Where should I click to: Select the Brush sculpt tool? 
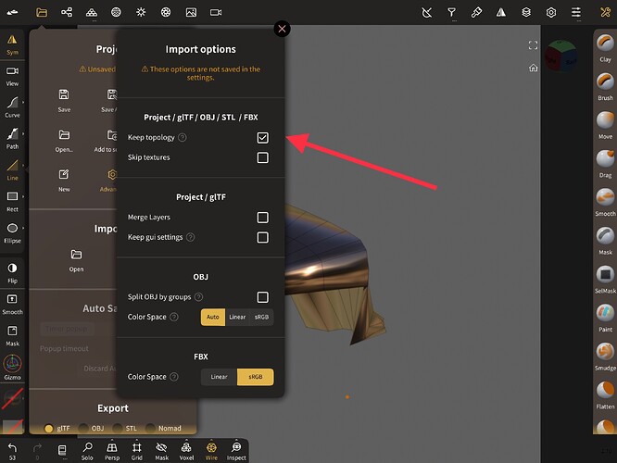605,86
